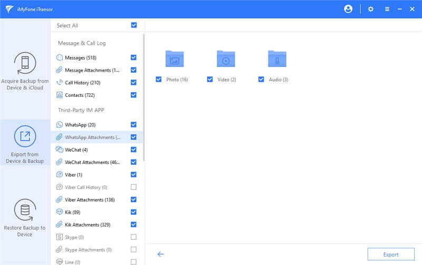This screenshot has height=265, width=422.
Task: Click the Export button
Action: point(391,254)
